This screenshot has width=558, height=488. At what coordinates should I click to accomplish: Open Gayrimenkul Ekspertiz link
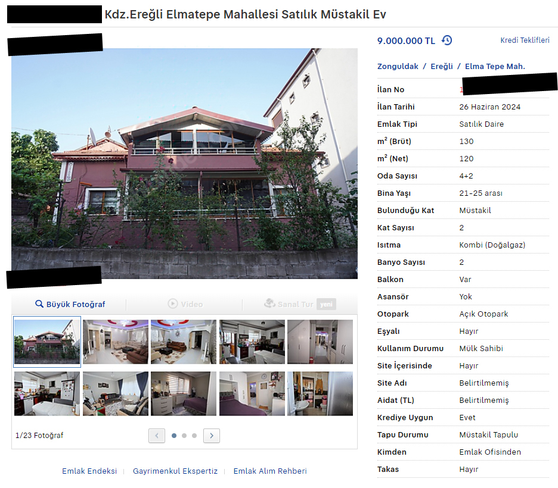(x=175, y=471)
